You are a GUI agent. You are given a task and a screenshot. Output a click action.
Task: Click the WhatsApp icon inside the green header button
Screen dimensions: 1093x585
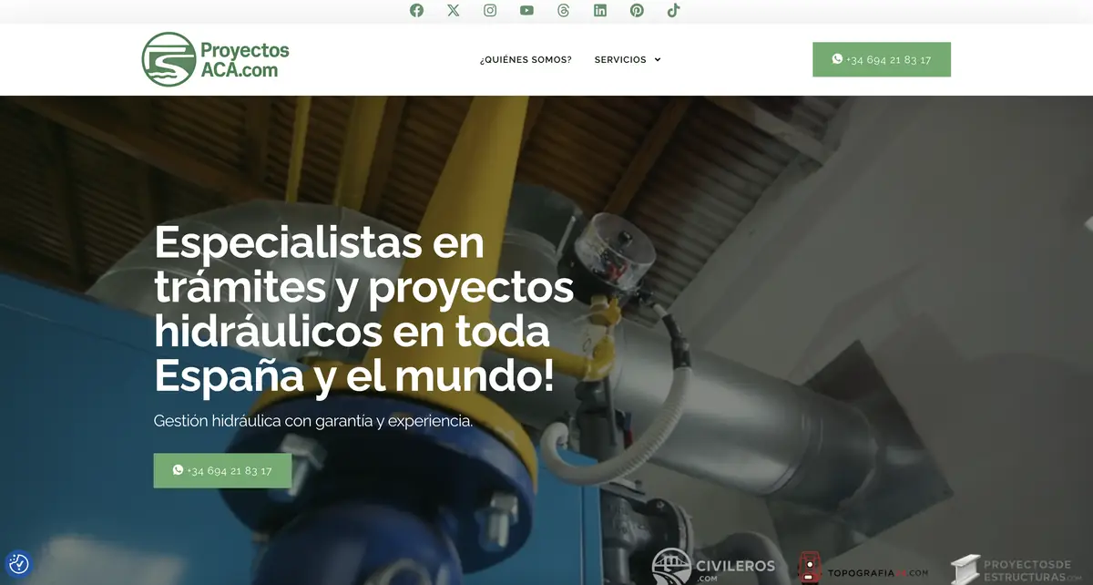pos(837,58)
